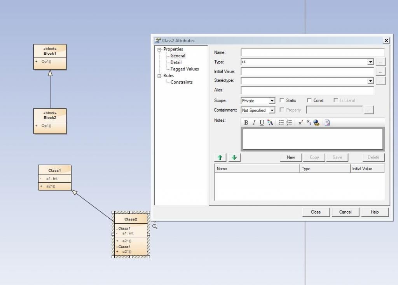Insert bulleted list in Notes
This screenshot has height=285, width=398.
point(281,123)
